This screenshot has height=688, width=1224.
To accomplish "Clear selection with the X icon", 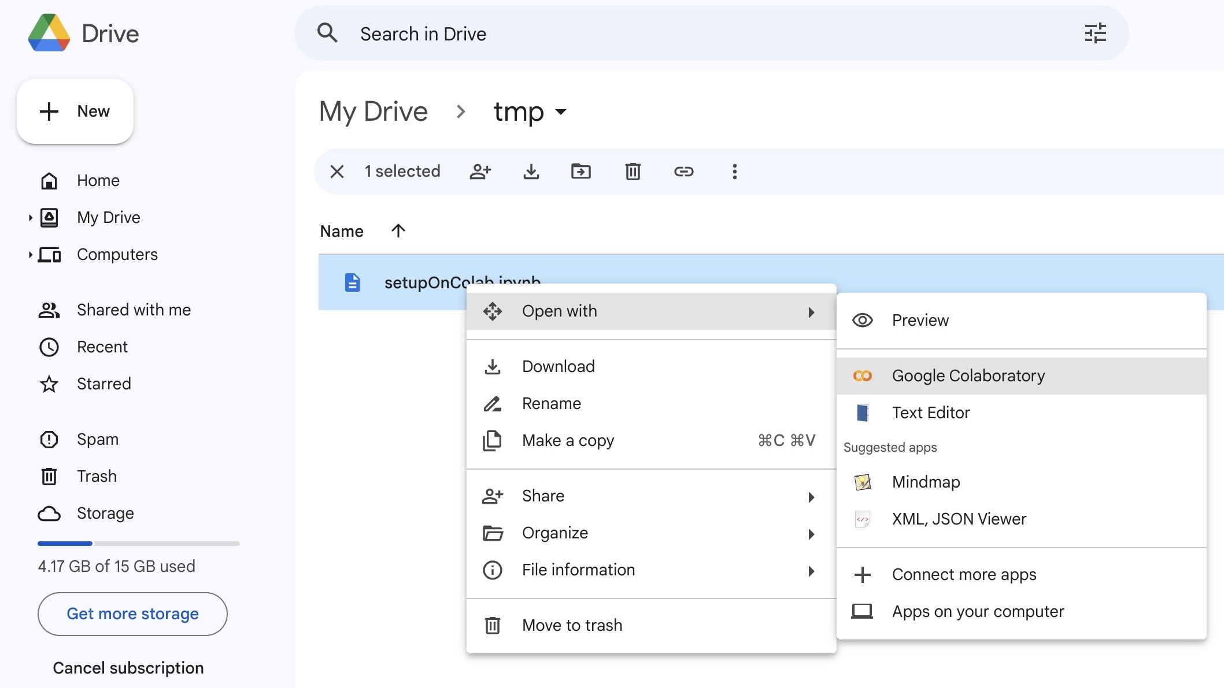I will tap(337, 172).
